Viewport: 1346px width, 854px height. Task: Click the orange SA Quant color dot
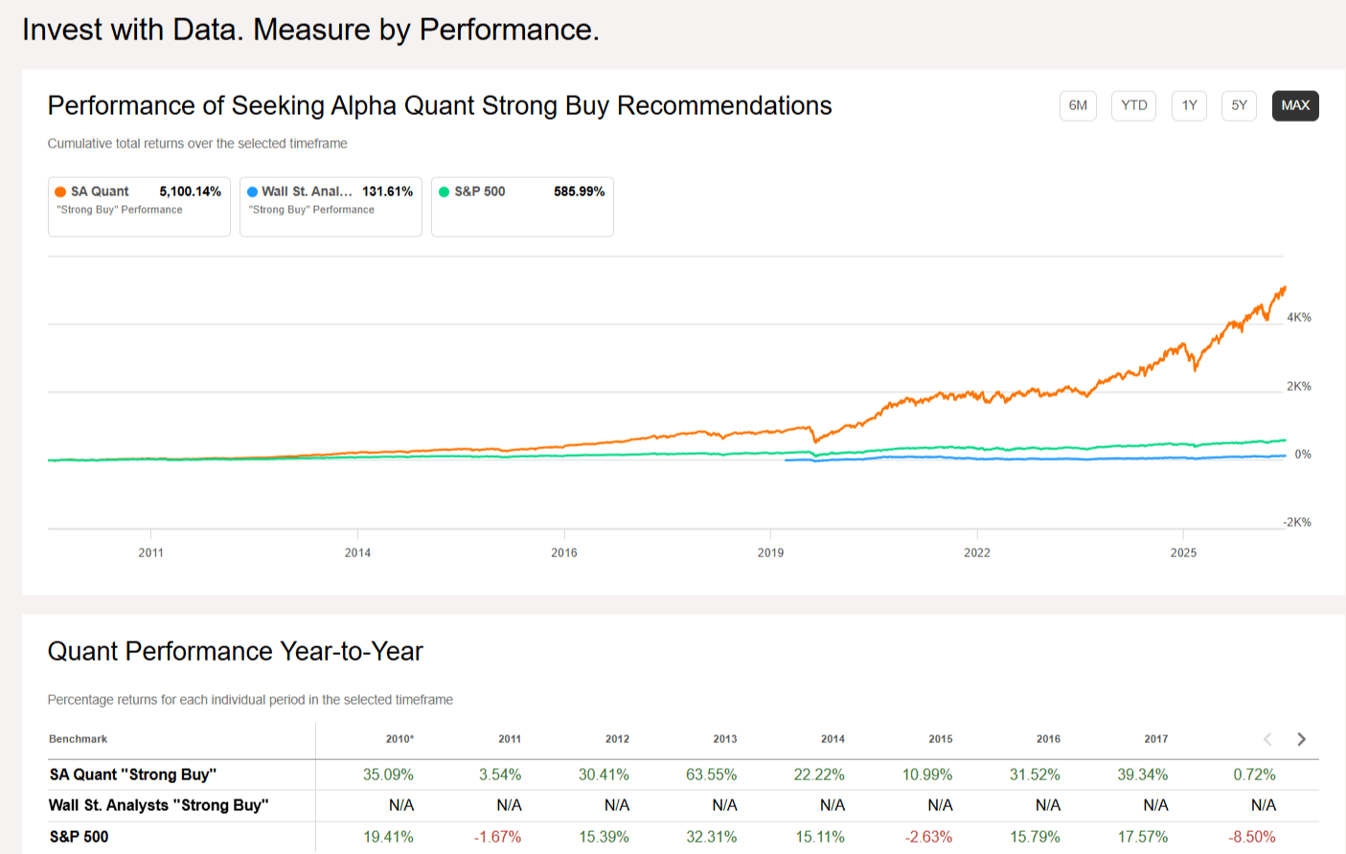[60, 191]
